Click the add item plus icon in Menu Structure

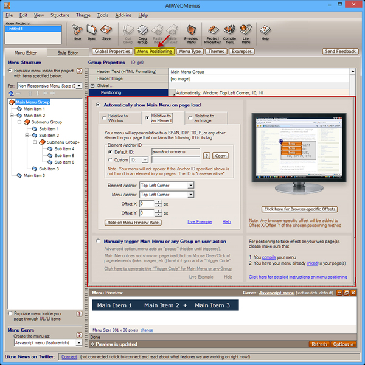point(11,93)
